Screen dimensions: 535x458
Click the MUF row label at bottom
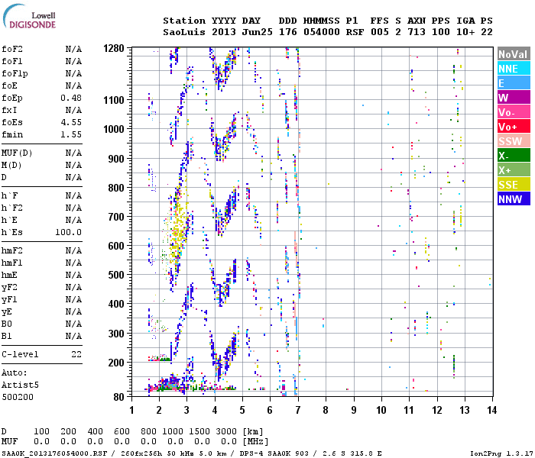click(x=9, y=442)
